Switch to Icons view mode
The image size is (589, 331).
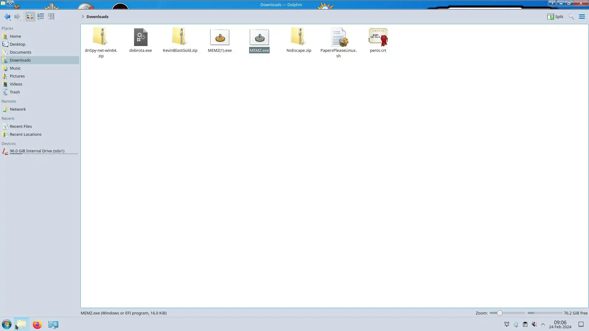(30, 17)
